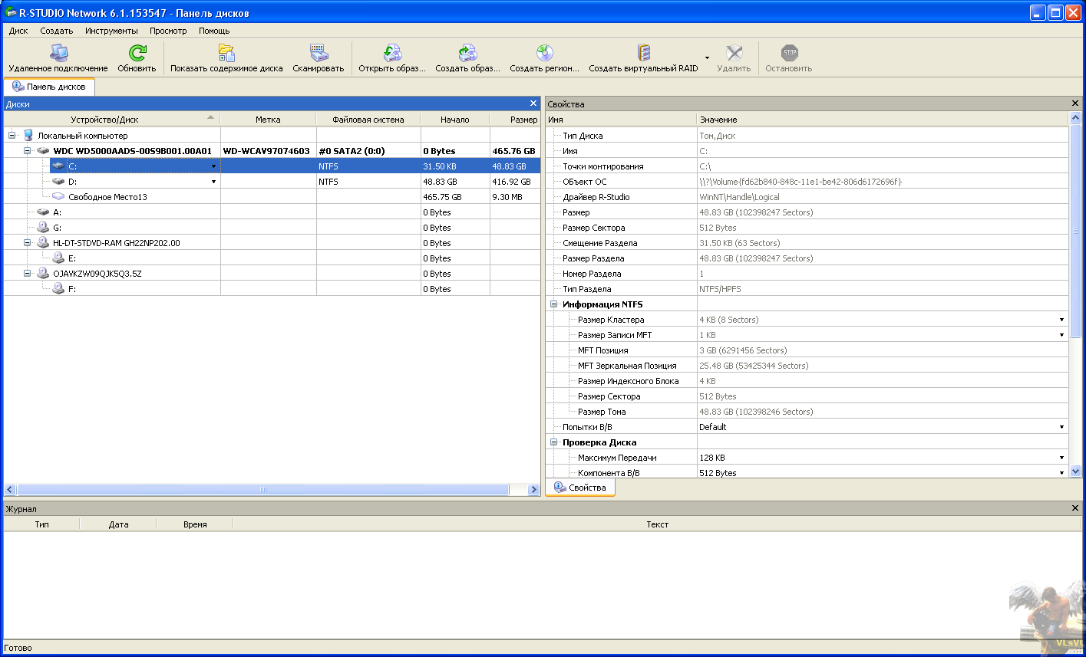Click the Имя column header in Свойства
This screenshot has width=1086, height=657.
point(621,119)
